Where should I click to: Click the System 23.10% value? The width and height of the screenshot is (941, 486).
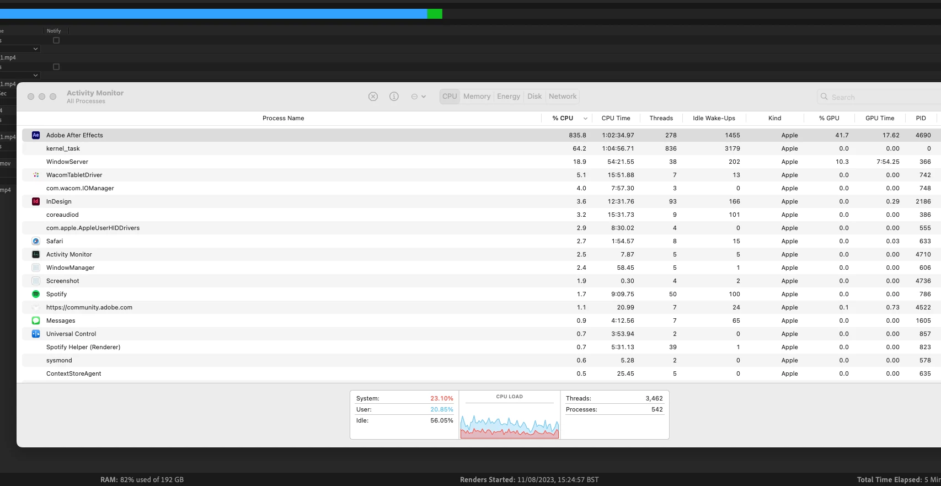click(442, 398)
